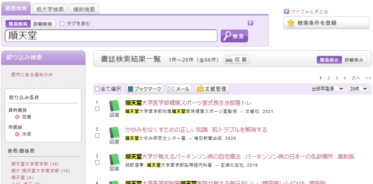373x184 pixels.
Task: Go to results page 2
Action: point(328,78)
